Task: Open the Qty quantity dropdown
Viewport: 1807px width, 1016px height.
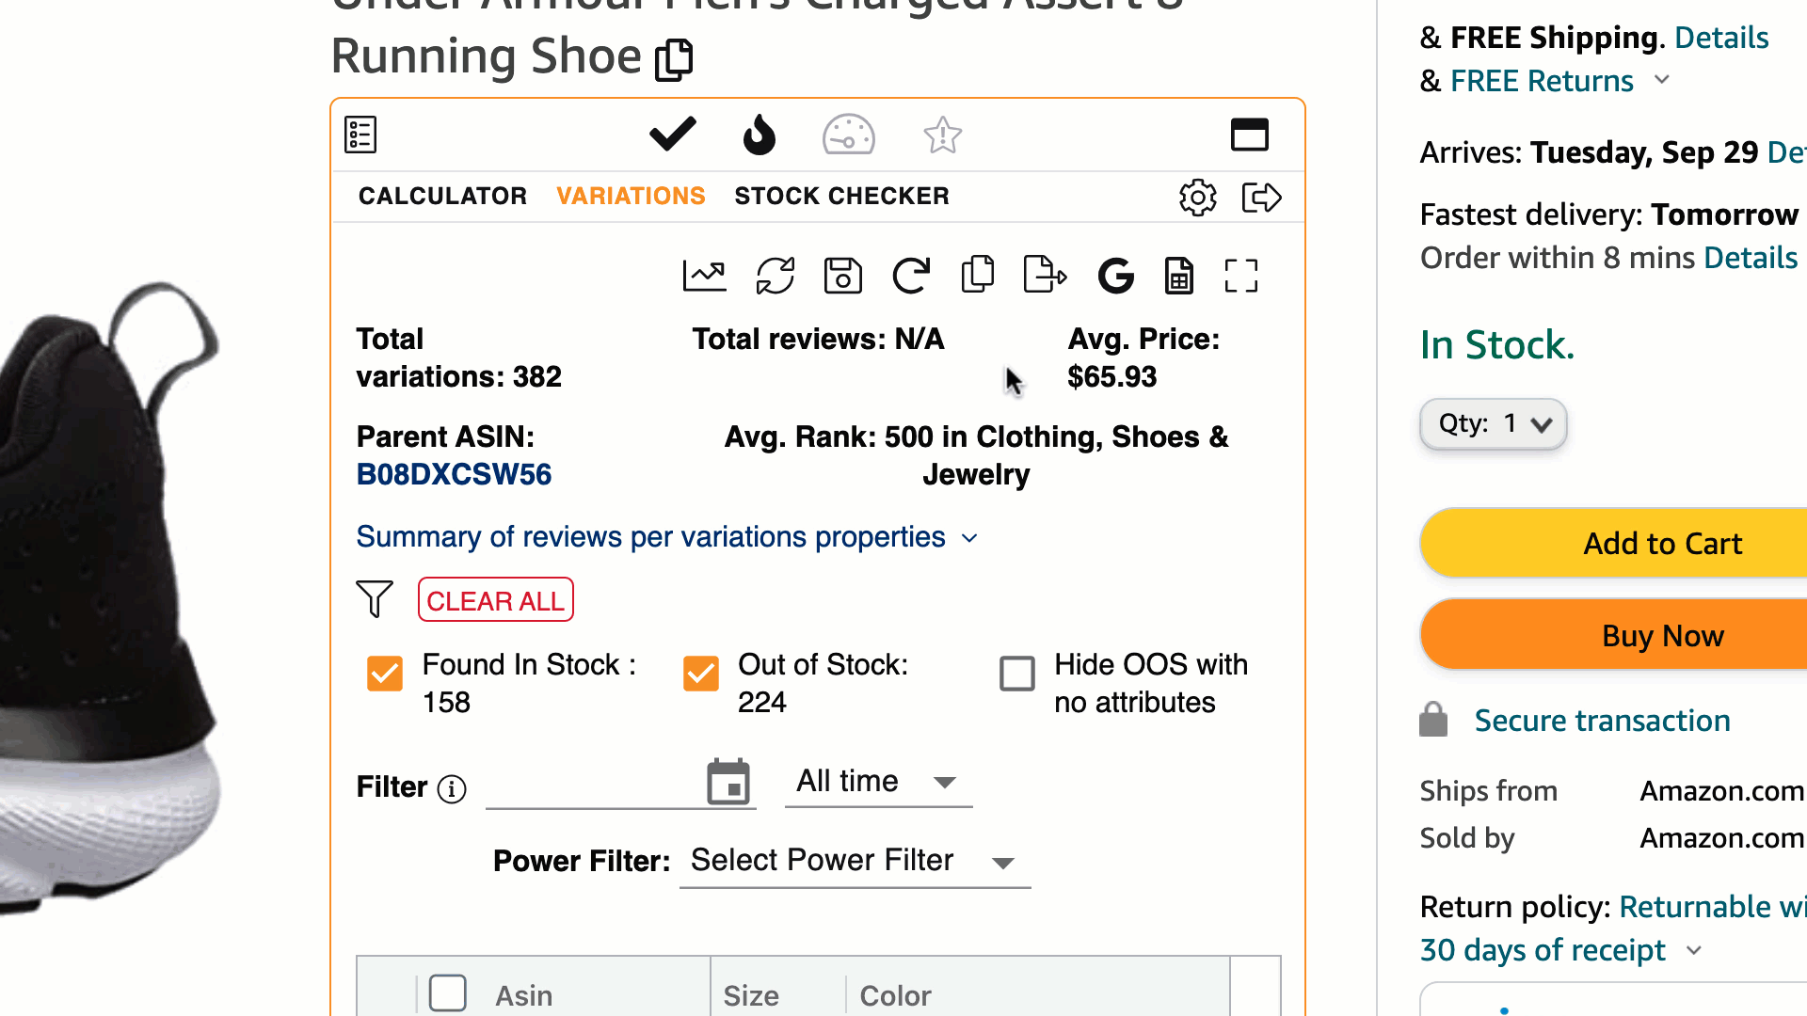Action: click(x=1493, y=424)
